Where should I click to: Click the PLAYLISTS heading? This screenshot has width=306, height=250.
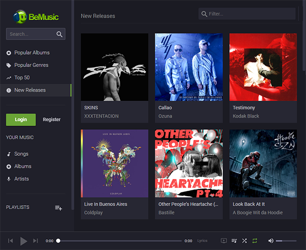pos(18,208)
